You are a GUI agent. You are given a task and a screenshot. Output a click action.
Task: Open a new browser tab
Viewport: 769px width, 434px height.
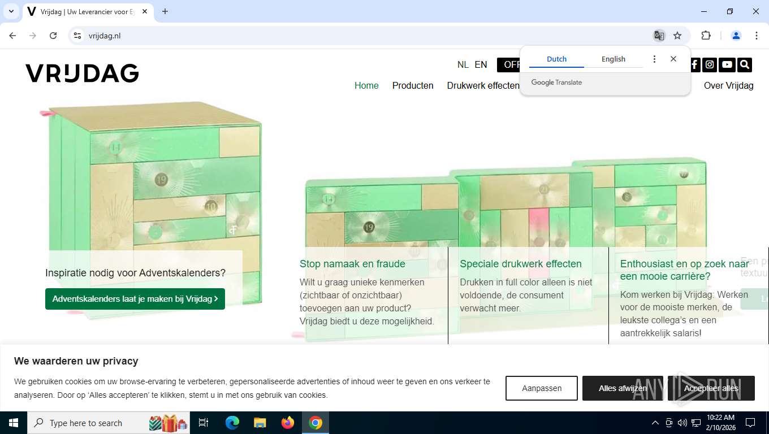165,11
